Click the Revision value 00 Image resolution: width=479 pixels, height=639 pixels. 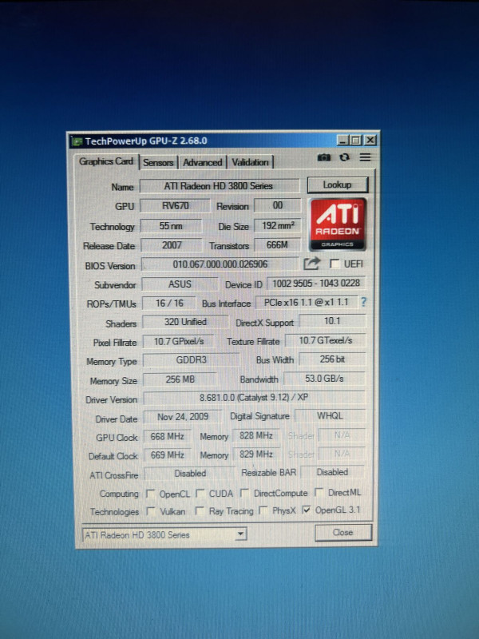coord(277,205)
